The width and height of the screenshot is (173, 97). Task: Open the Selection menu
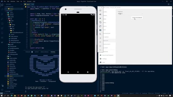(x=13, y=1)
